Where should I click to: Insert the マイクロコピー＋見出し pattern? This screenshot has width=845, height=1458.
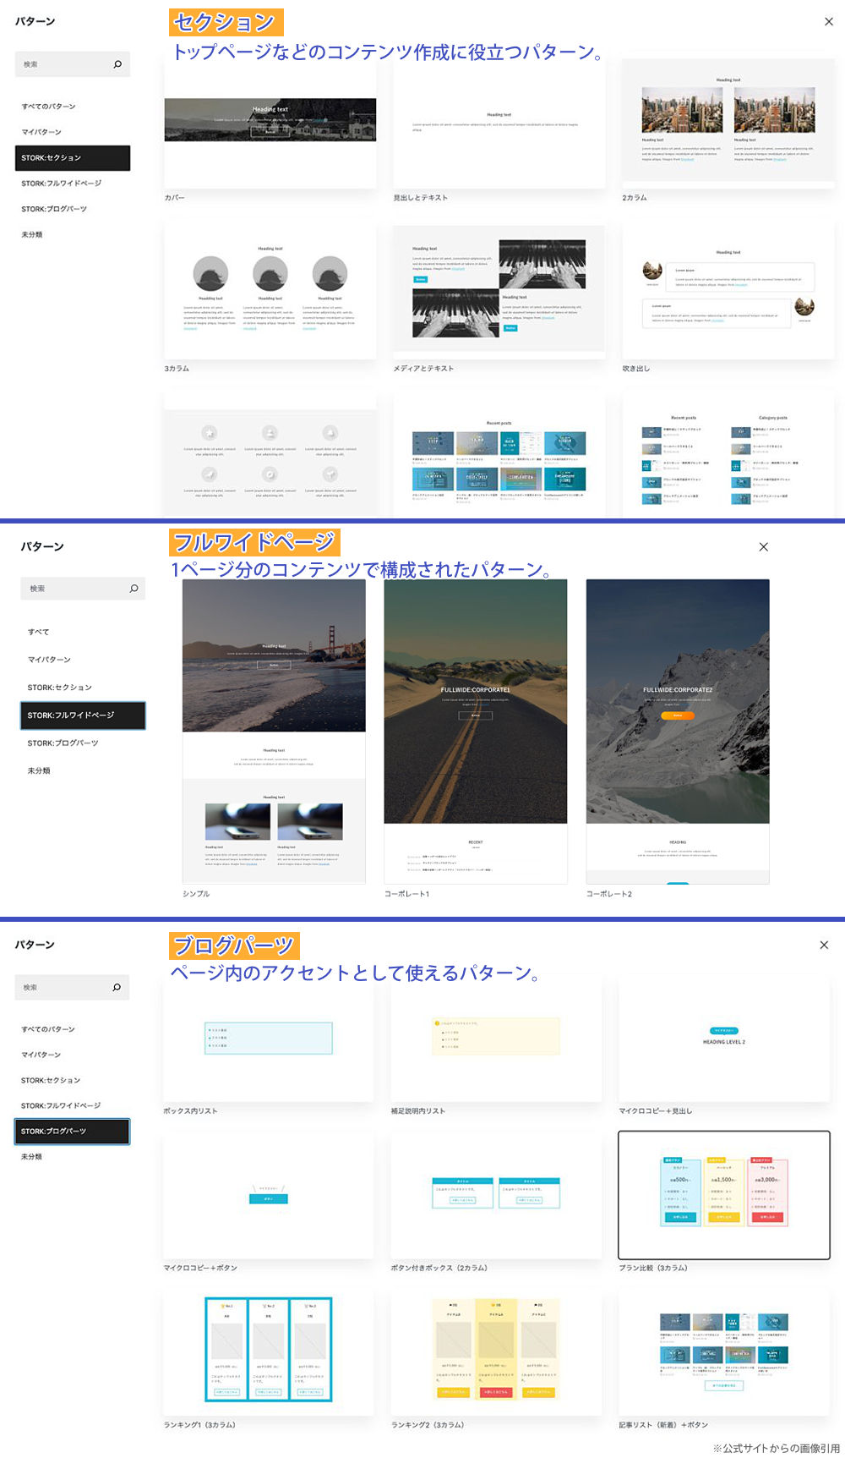point(724,1039)
